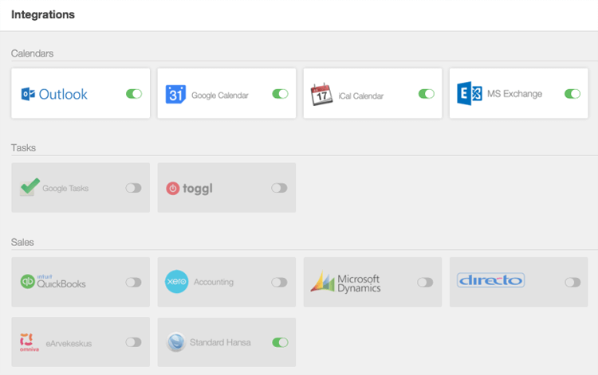Click the QuickBooks green logo icon
This screenshot has height=375, width=598.
[27, 281]
